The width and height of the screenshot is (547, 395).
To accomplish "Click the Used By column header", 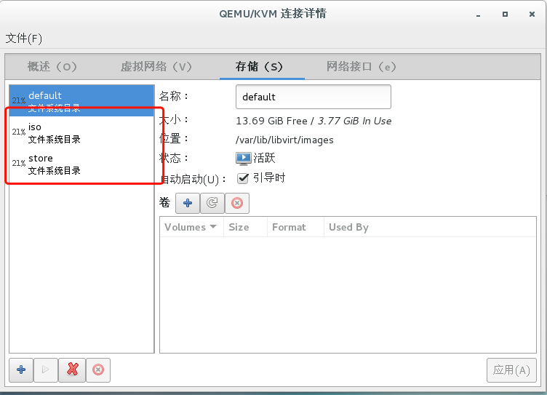I will click(430, 227).
